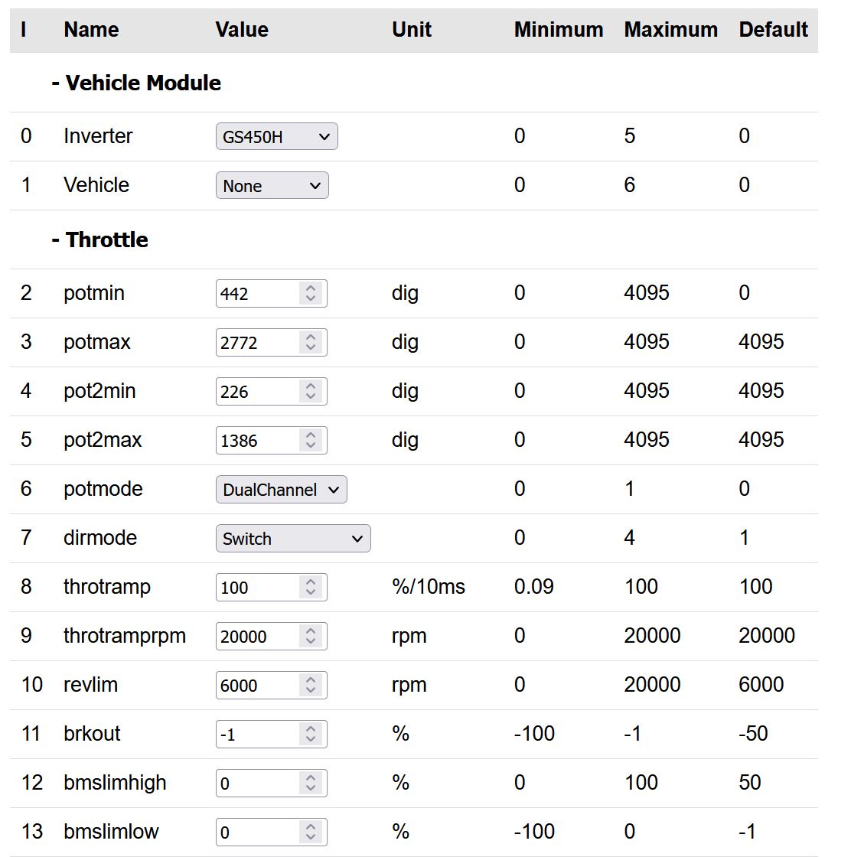Expand the potmode DualChannel dropdown
The height and width of the screenshot is (857, 864).
coord(281,490)
